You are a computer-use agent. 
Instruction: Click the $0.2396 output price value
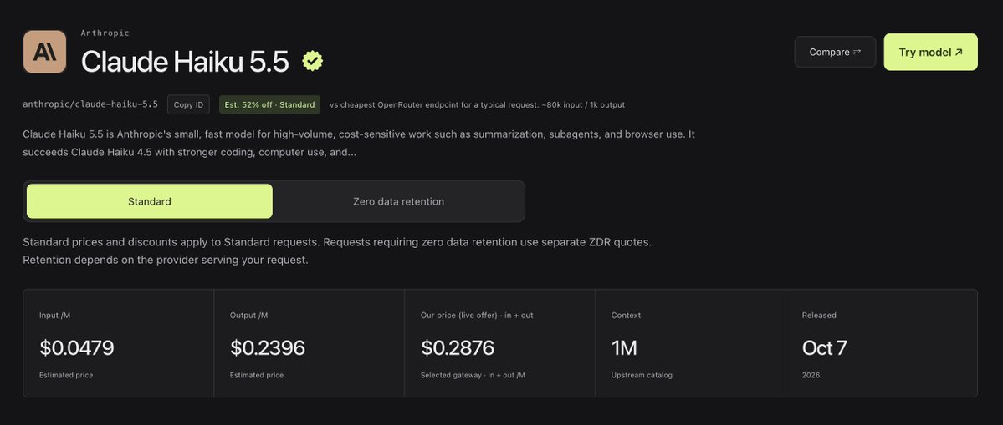(x=268, y=348)
